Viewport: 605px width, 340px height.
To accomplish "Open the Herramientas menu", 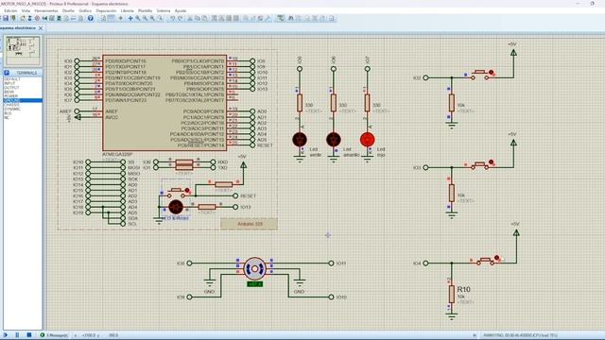I will click(46, 10).
